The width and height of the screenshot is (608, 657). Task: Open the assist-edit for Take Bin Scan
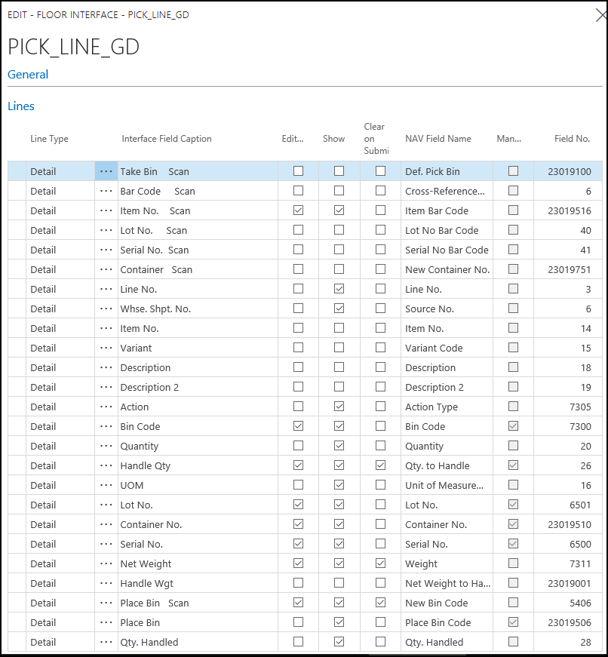pos(105,171)
